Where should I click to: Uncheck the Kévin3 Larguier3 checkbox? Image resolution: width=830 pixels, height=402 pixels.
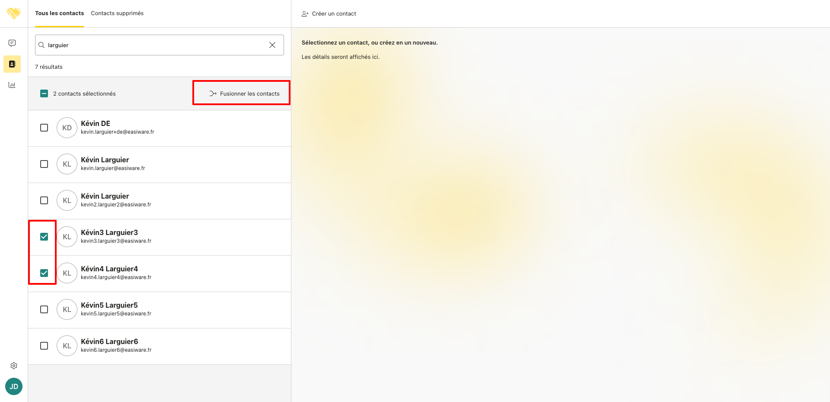point(44,237)
